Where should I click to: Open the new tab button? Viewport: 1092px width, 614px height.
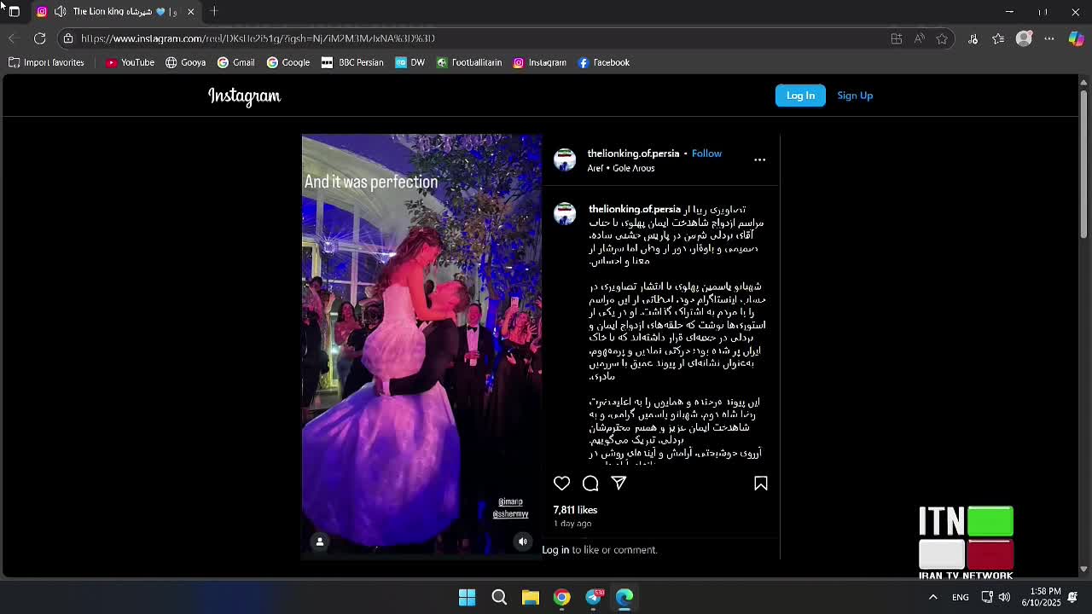214,11
